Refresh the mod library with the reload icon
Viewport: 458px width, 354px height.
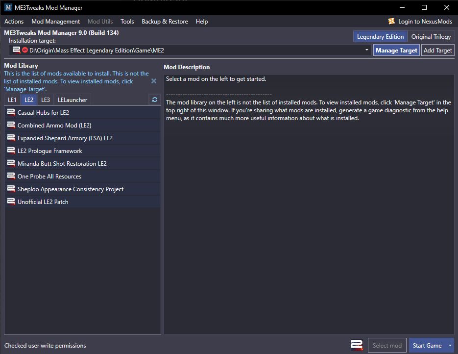click(155, 100)
